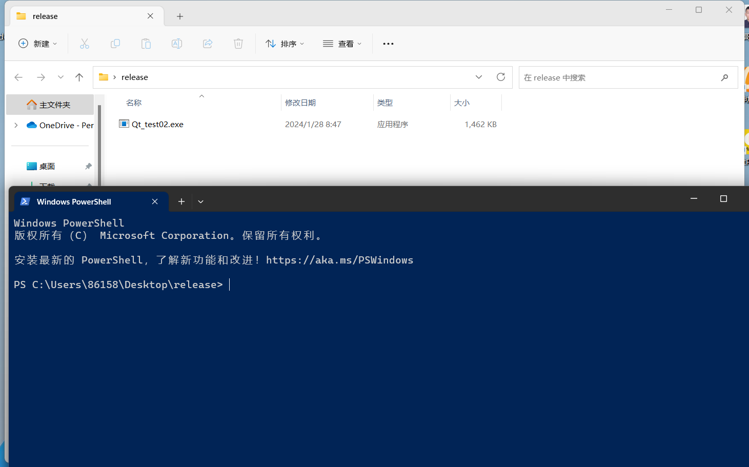Refresh the release folder view
The image size is (749, 467).
[x=501, y=77]
